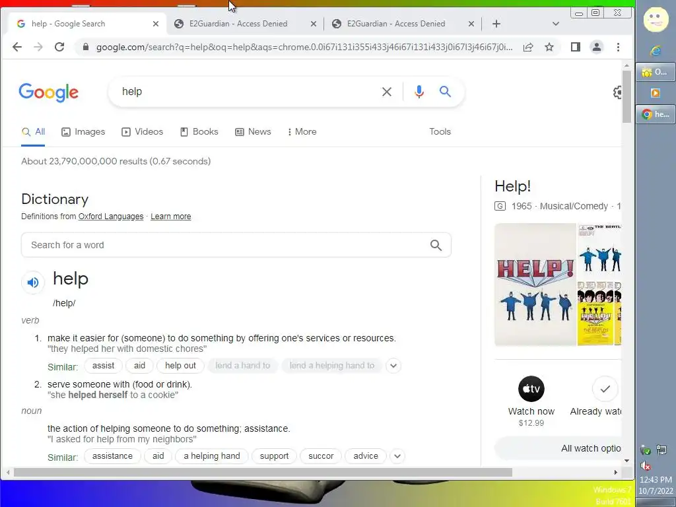Click Watch now on Apple TV
Viewport: 676px width, 507px height.
pyautogui.click(x=531, y=401)
